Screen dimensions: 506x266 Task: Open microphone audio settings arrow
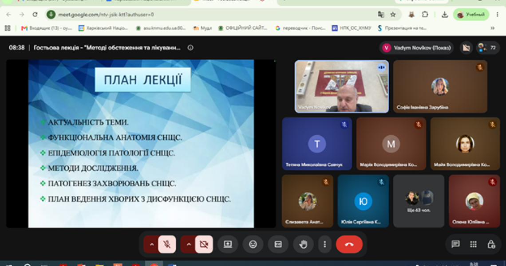point(152,244)
